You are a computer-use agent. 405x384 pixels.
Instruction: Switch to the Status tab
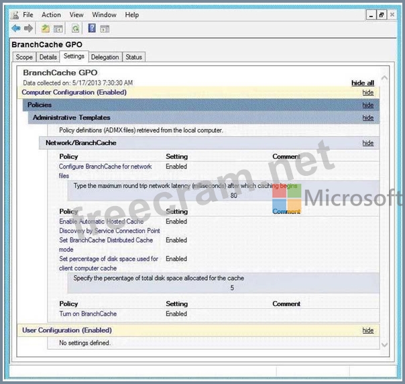click(x=133, y=57)
